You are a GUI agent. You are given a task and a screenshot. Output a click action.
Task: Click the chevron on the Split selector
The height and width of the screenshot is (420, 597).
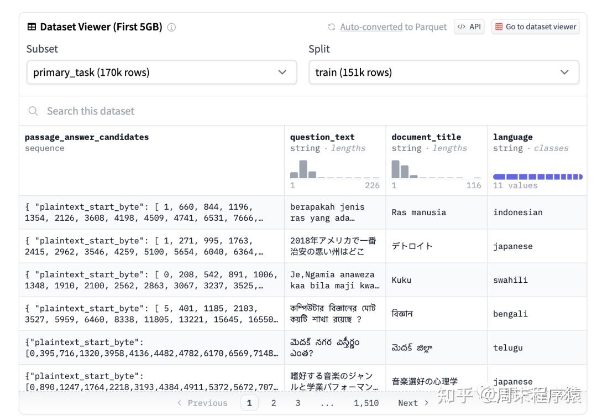pyautogui.click(x=564, y=72)
